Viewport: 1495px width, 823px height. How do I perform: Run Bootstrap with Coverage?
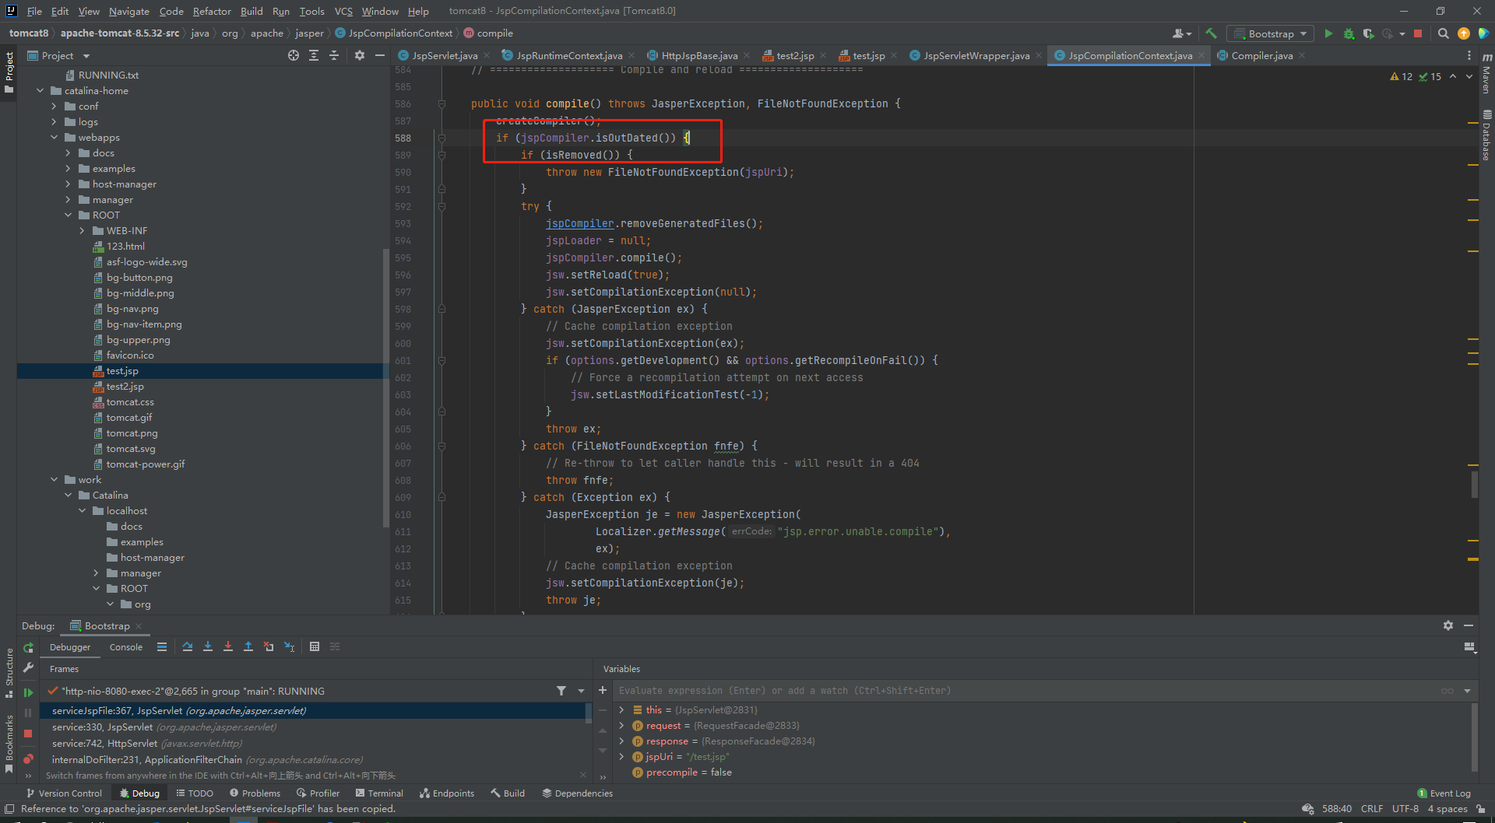pyautogui.click(x=1368, y=33)
